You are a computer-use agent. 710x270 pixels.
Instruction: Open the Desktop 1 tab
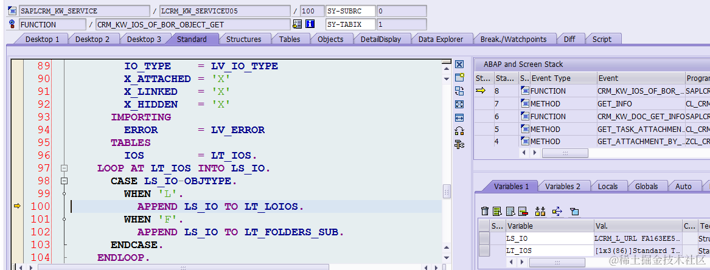tap(42, 40)
